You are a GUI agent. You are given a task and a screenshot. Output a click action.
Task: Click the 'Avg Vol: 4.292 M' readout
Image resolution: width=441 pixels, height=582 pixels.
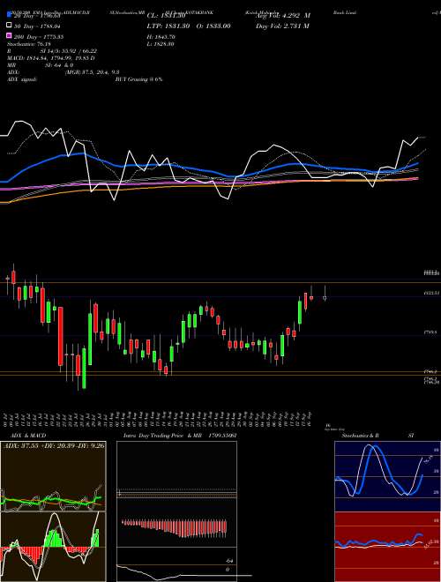(283, 16)
